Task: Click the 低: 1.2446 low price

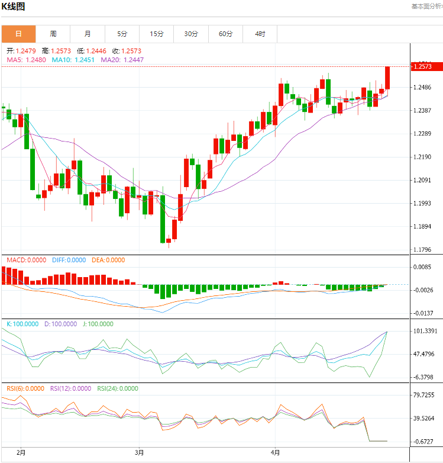Action: [92, 51]
